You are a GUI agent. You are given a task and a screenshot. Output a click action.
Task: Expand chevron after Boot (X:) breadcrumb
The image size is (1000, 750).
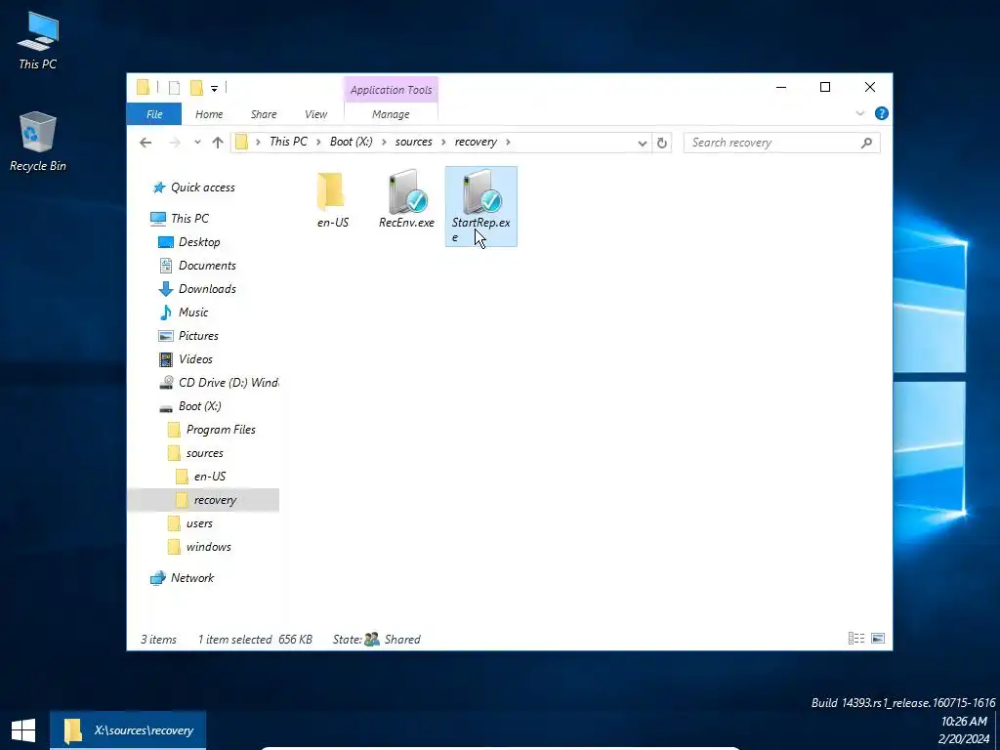point(384,142)
